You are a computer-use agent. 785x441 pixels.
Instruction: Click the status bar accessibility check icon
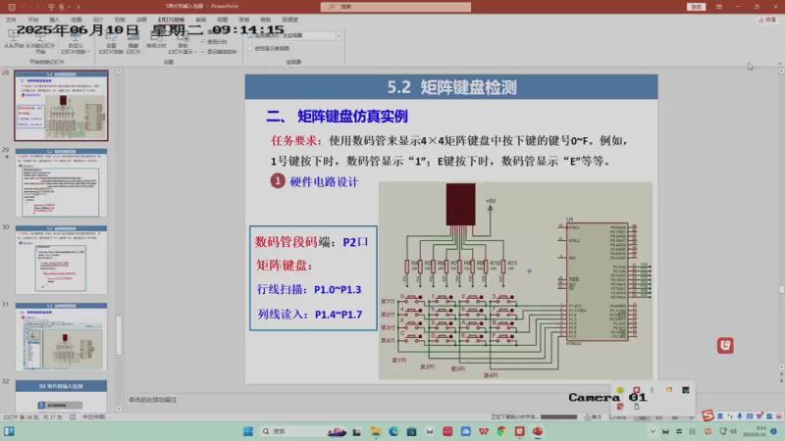coord(73,416)
